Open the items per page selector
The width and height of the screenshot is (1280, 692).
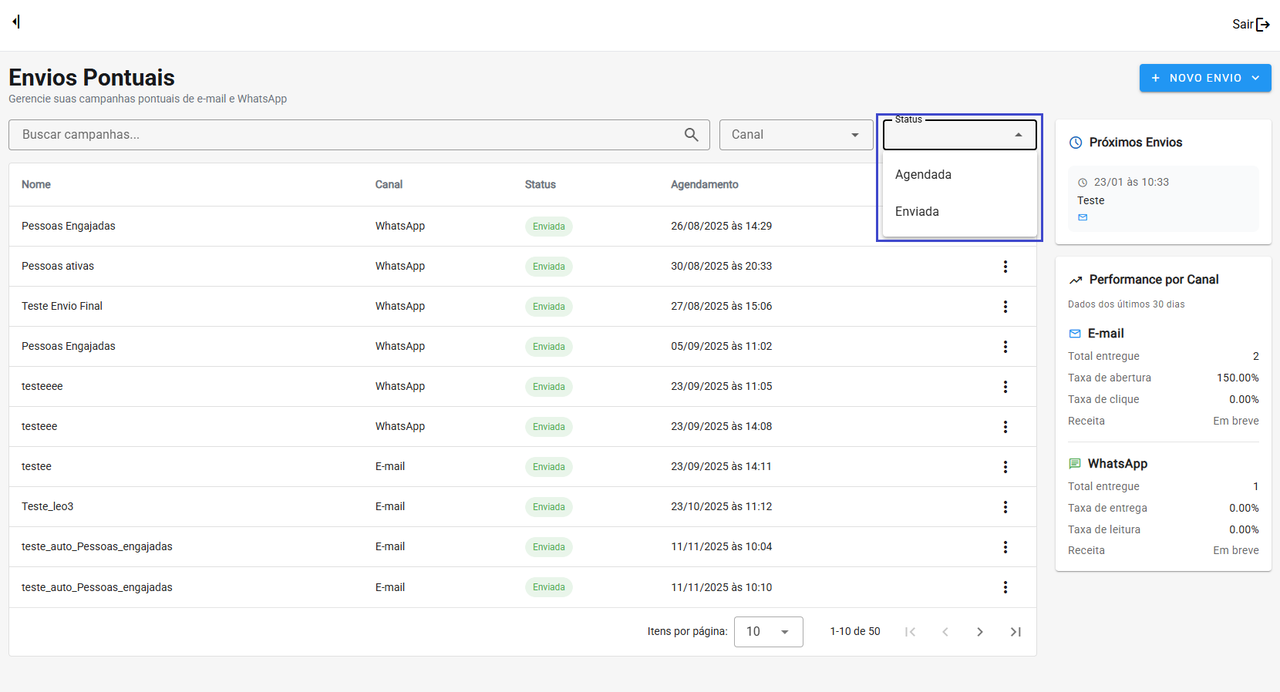tap(768, 632)
